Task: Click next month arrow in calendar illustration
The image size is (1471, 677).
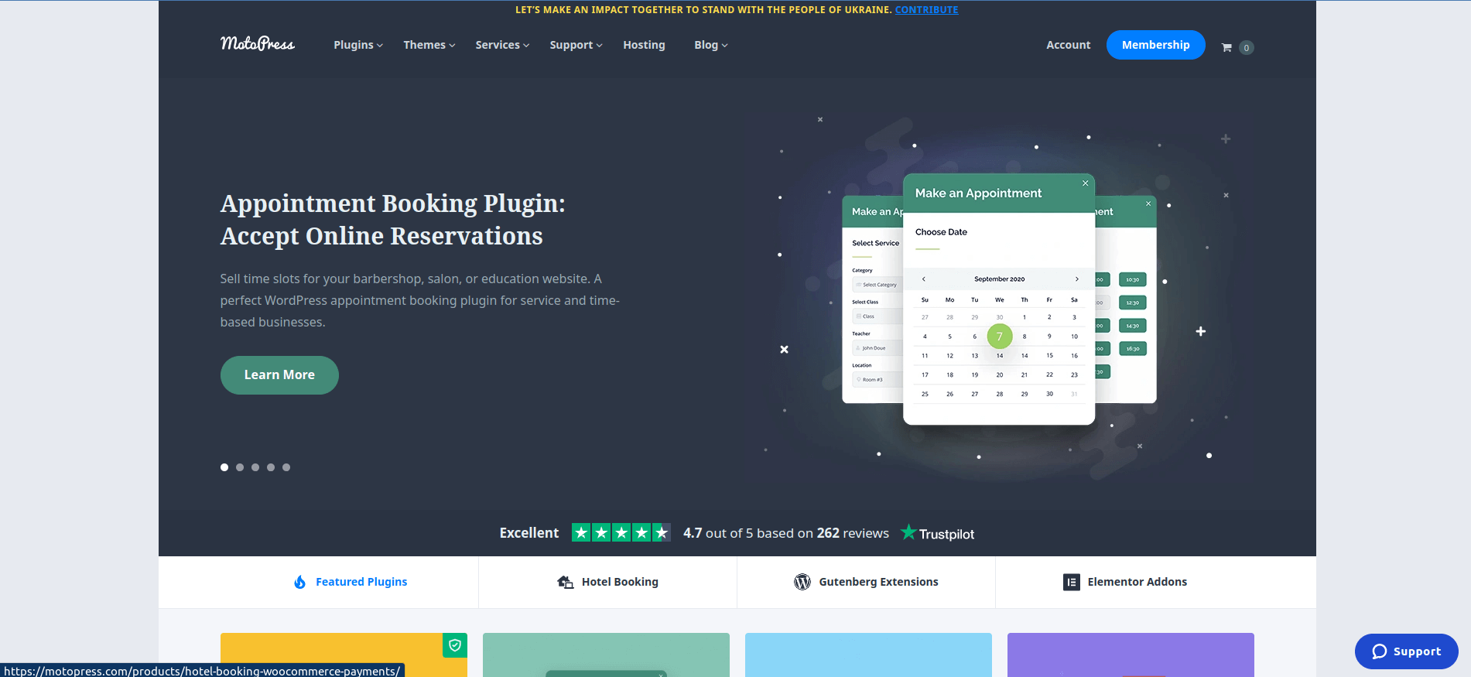Action: click(1076, 279)
